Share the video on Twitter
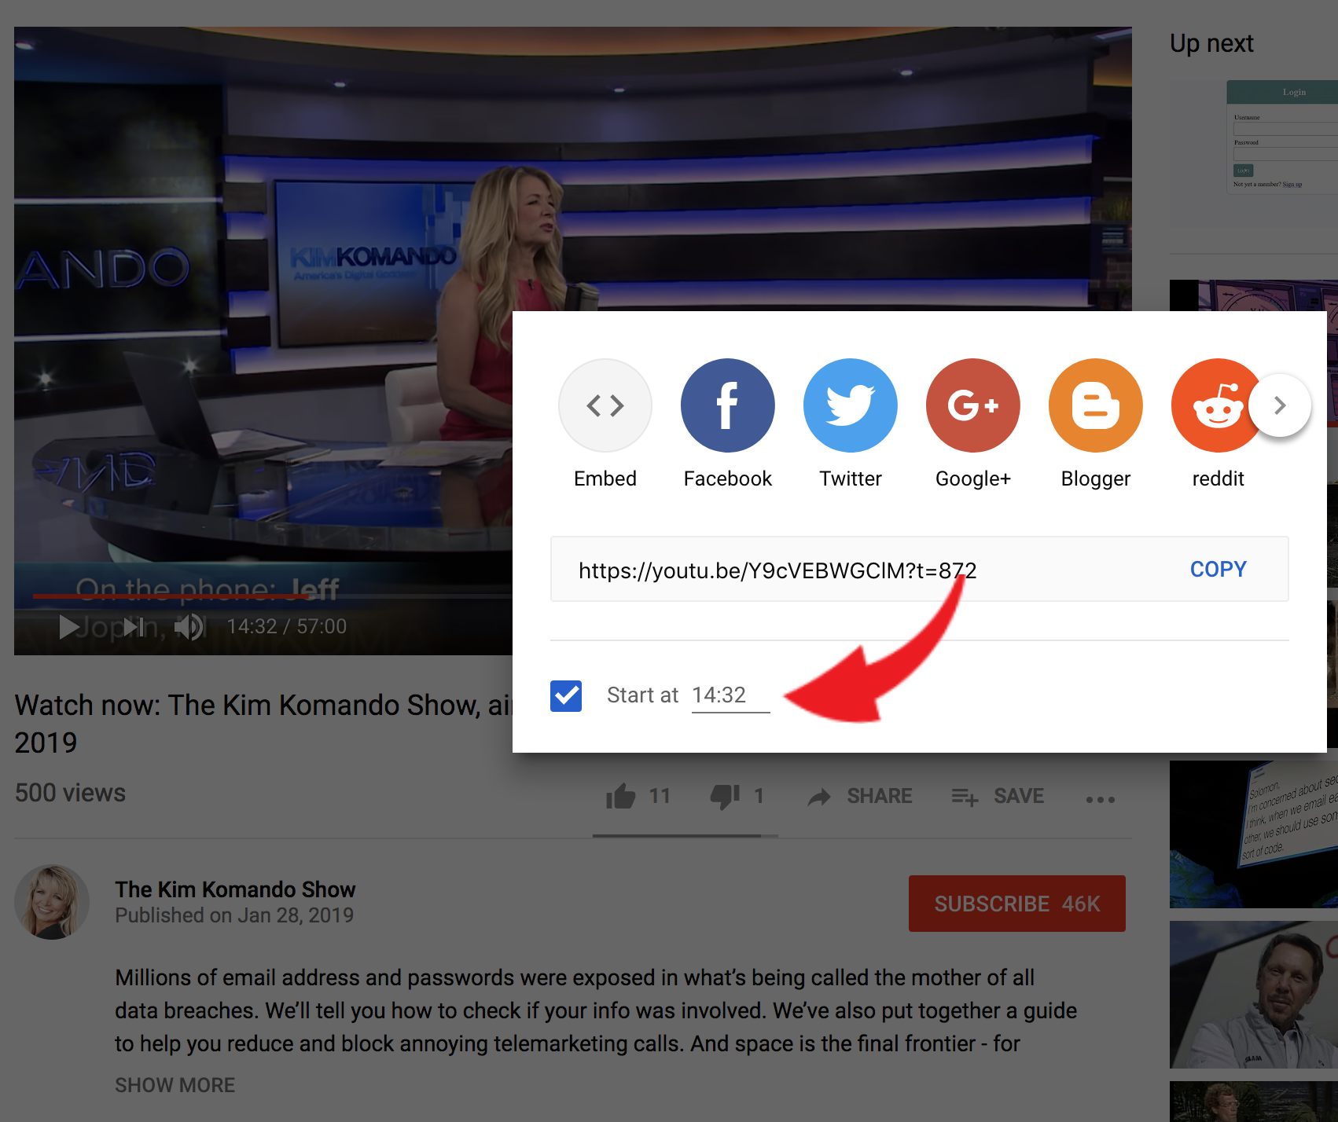1338x1122 pixels. point(850,405)
